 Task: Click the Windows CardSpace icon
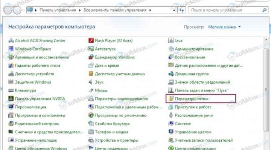(11, 49)
